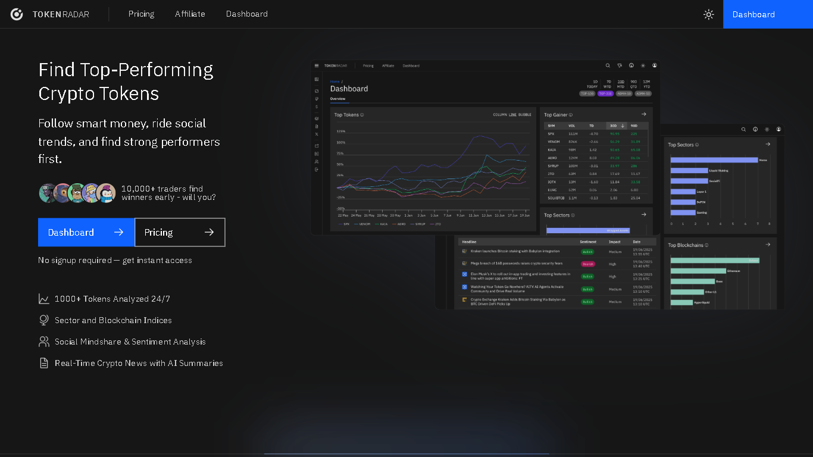Click the arrow icon on the Pricing button
Viewport: 813px width, 457px height.
tap(209, 232)
